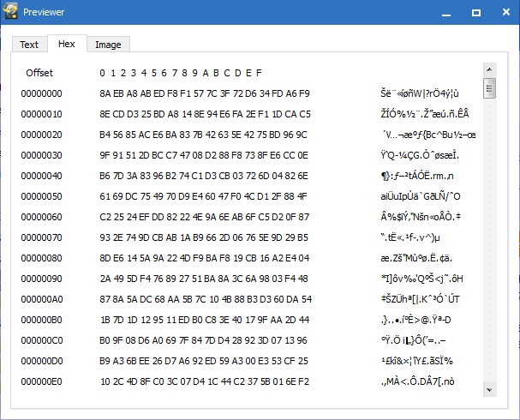Select offset 00000040
This screenshot has height=420, width=520.
(41, 176)
